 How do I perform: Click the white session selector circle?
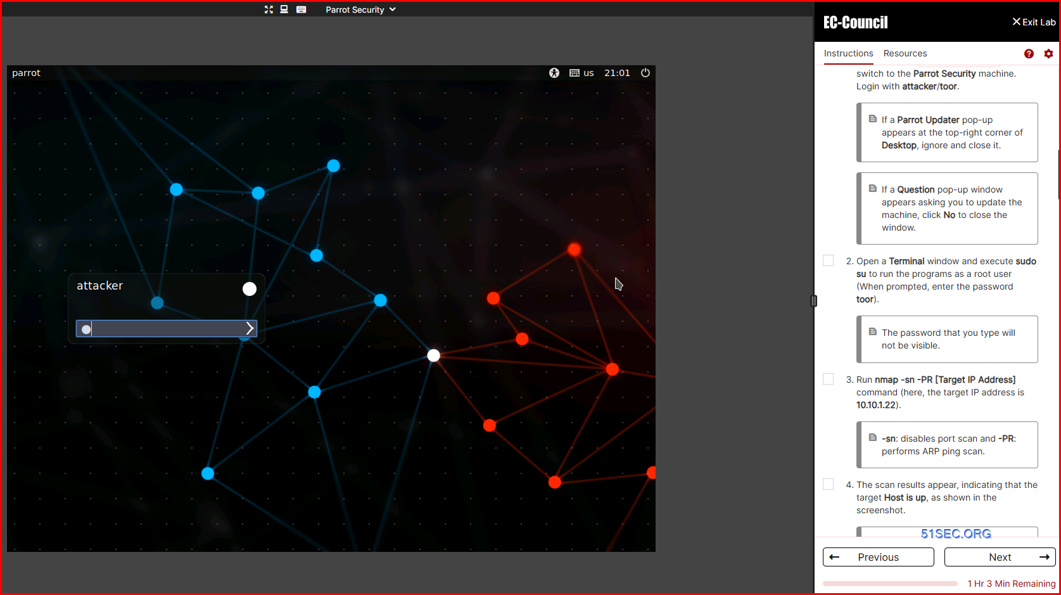pyautogui.click(x=250, y=289)
